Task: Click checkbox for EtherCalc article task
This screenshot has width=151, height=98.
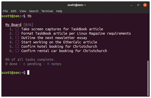Action: 17,42
